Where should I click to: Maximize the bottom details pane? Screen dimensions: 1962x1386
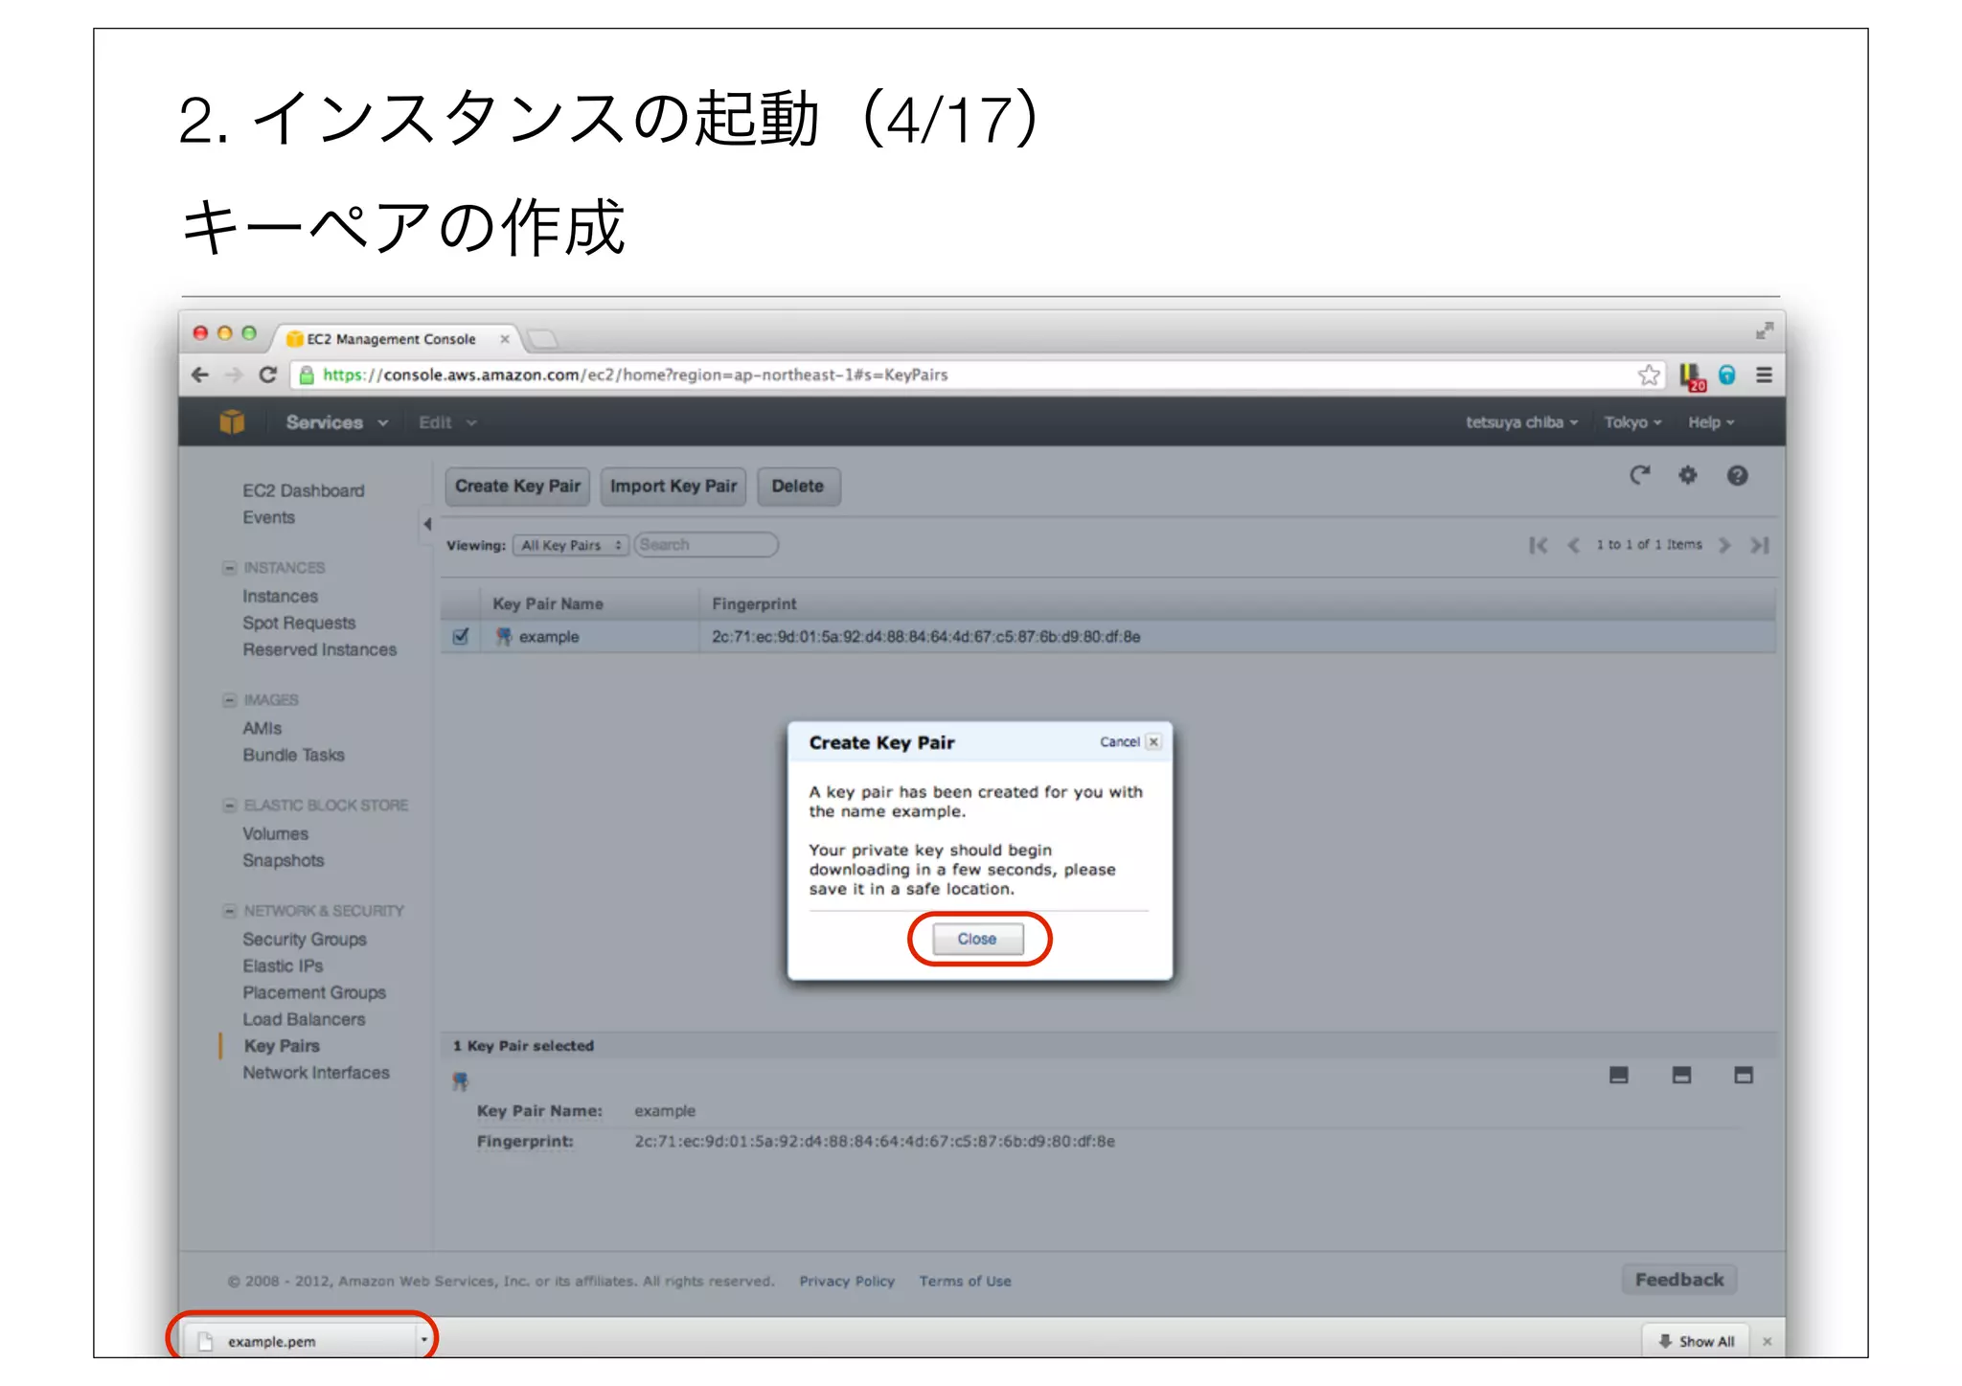tap(1743, 1076)
